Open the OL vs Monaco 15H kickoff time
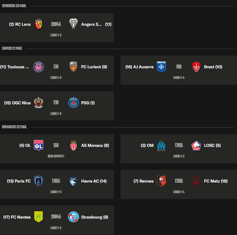 point(56,145)
